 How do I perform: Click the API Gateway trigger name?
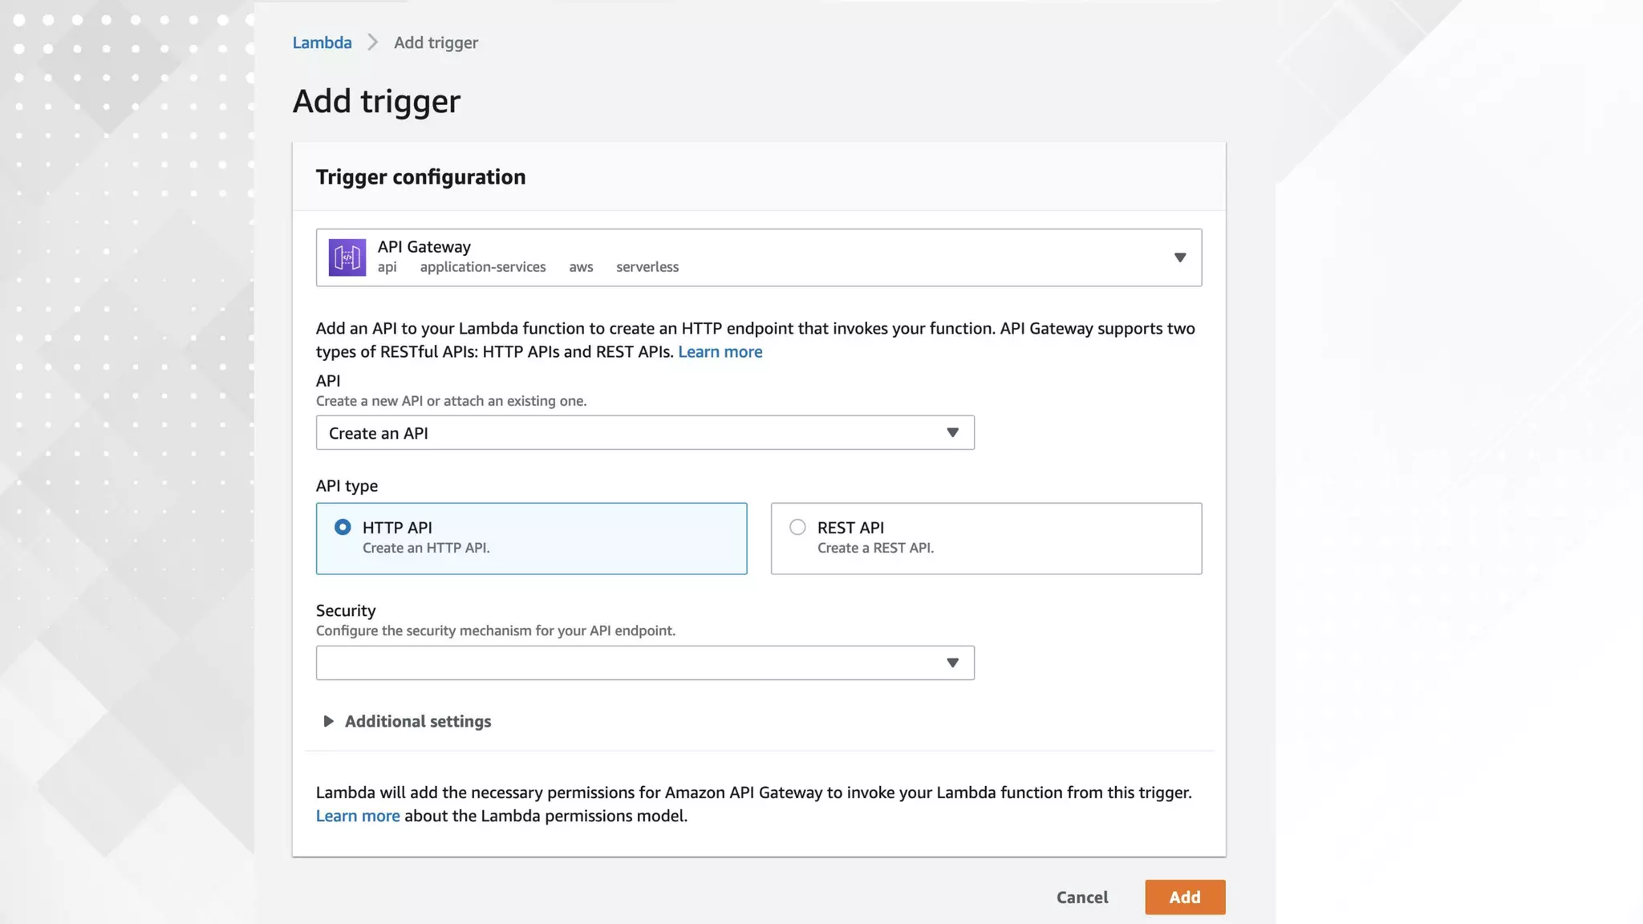tap(424, 247)
